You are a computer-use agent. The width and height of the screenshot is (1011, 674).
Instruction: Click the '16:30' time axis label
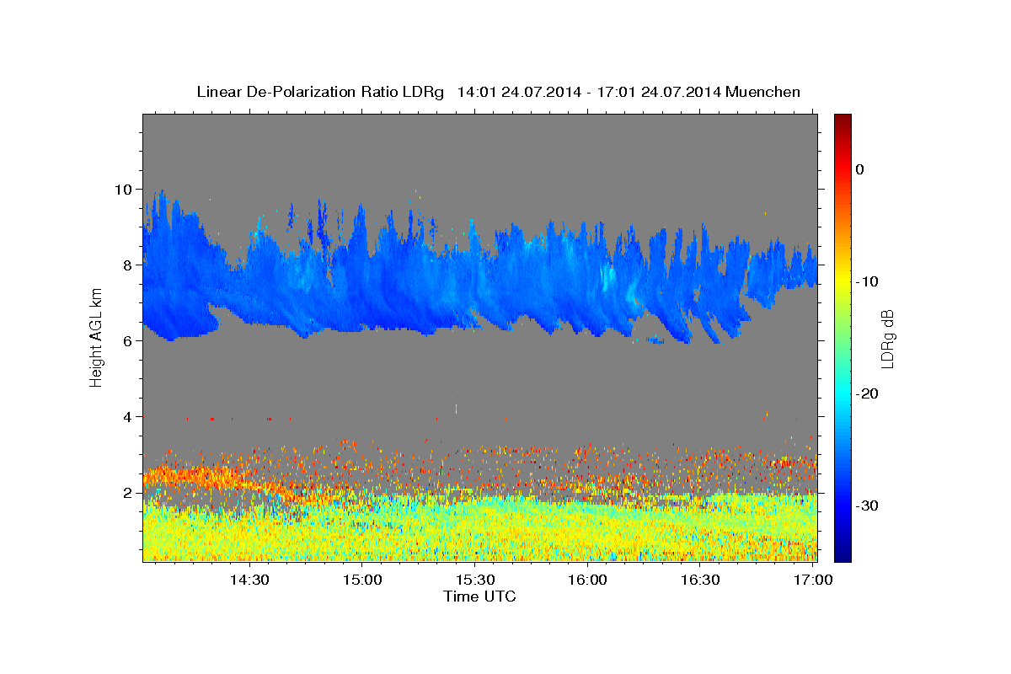point(700,580)
